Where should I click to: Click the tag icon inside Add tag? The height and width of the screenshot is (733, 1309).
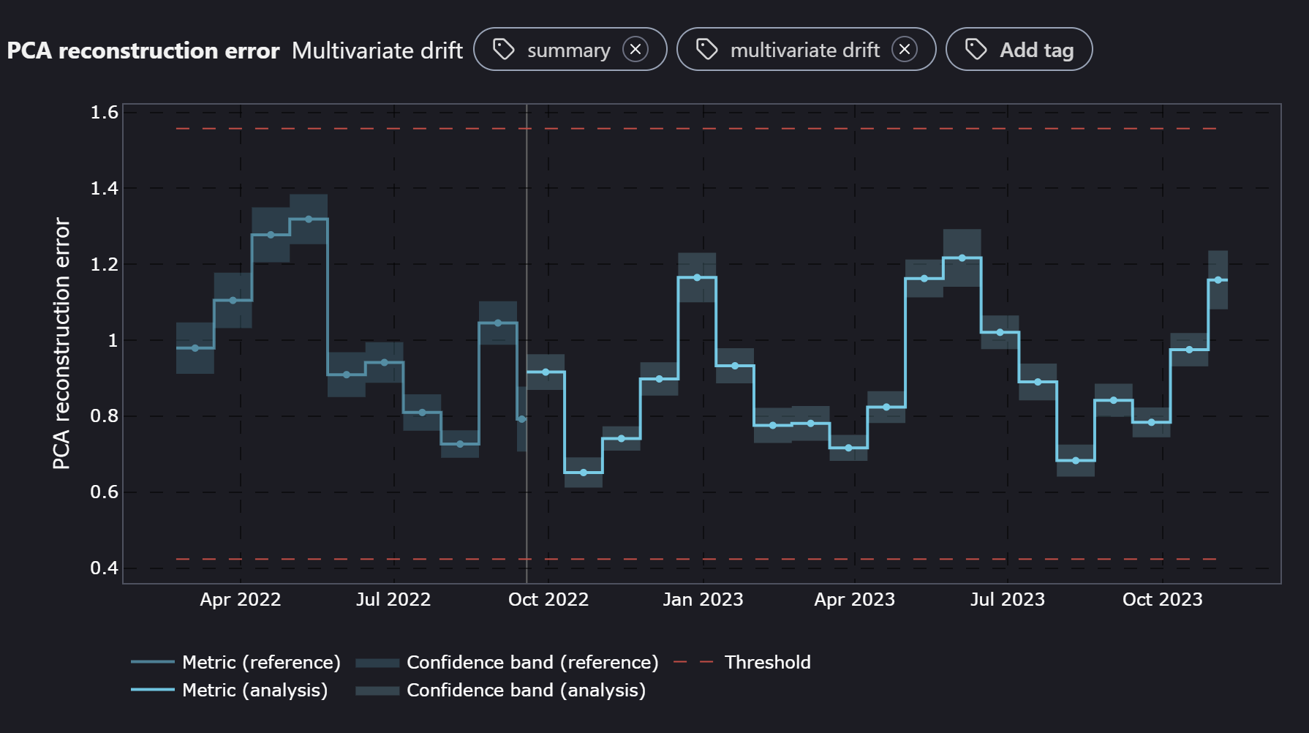click(x=976, y=50)
